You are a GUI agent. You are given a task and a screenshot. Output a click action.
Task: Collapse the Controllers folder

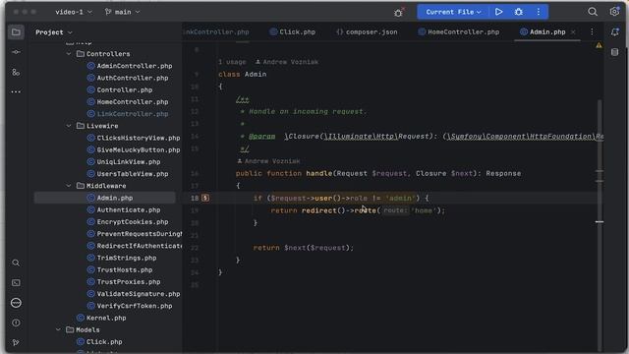69,54
